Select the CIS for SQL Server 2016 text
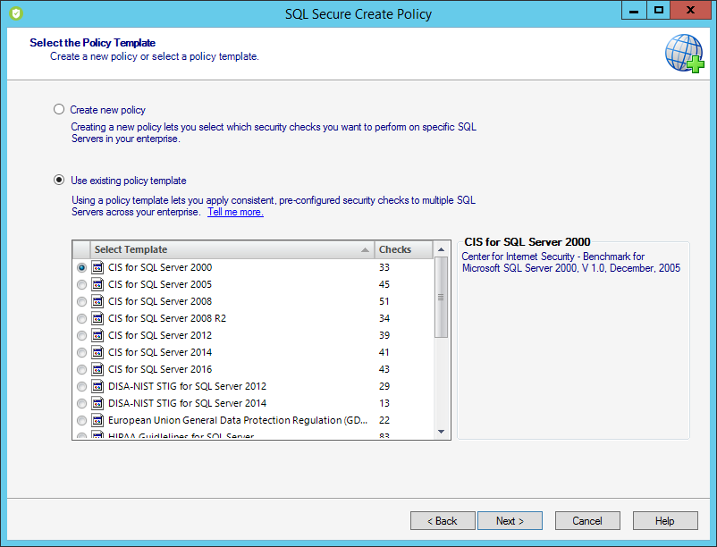This screenshot has height=547, width=717. tap(160, 369)
